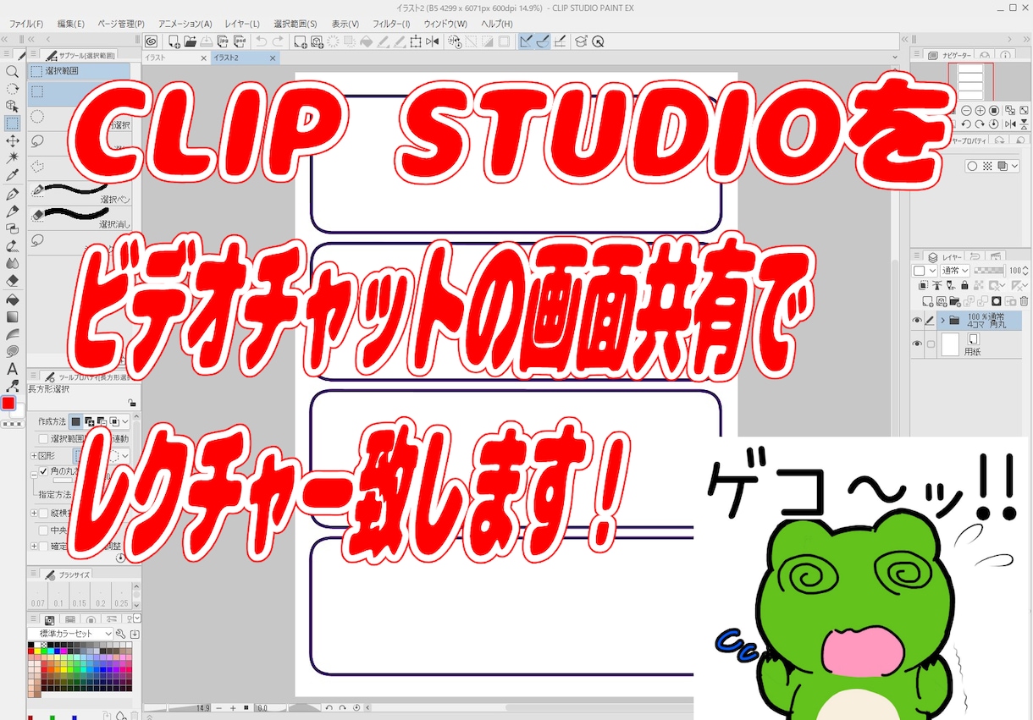
Task: Toggle the 選択範囲 連動 checkbox
Action: click(44, 439)
